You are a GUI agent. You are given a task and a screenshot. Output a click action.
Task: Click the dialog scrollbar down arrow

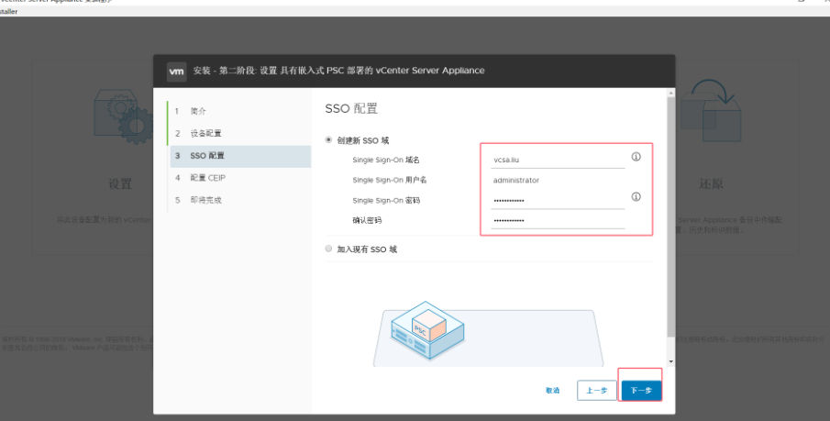click(x=671, y=361)
